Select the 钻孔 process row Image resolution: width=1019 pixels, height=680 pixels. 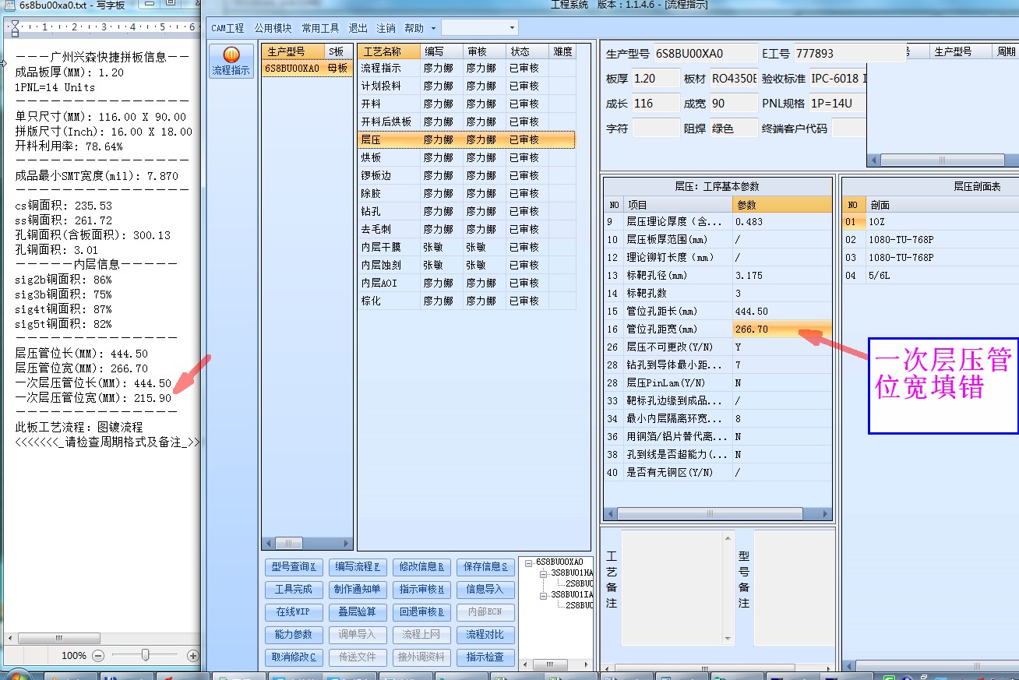pos(466,211)
